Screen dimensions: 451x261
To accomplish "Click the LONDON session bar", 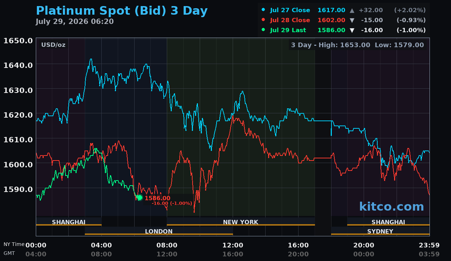I will 159,231.
